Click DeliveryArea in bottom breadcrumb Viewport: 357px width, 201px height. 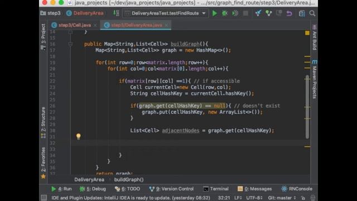[x=89, y=180]
